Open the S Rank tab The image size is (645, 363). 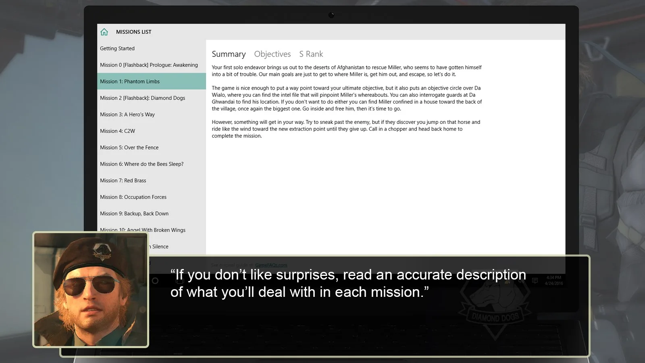pos(311,54)
